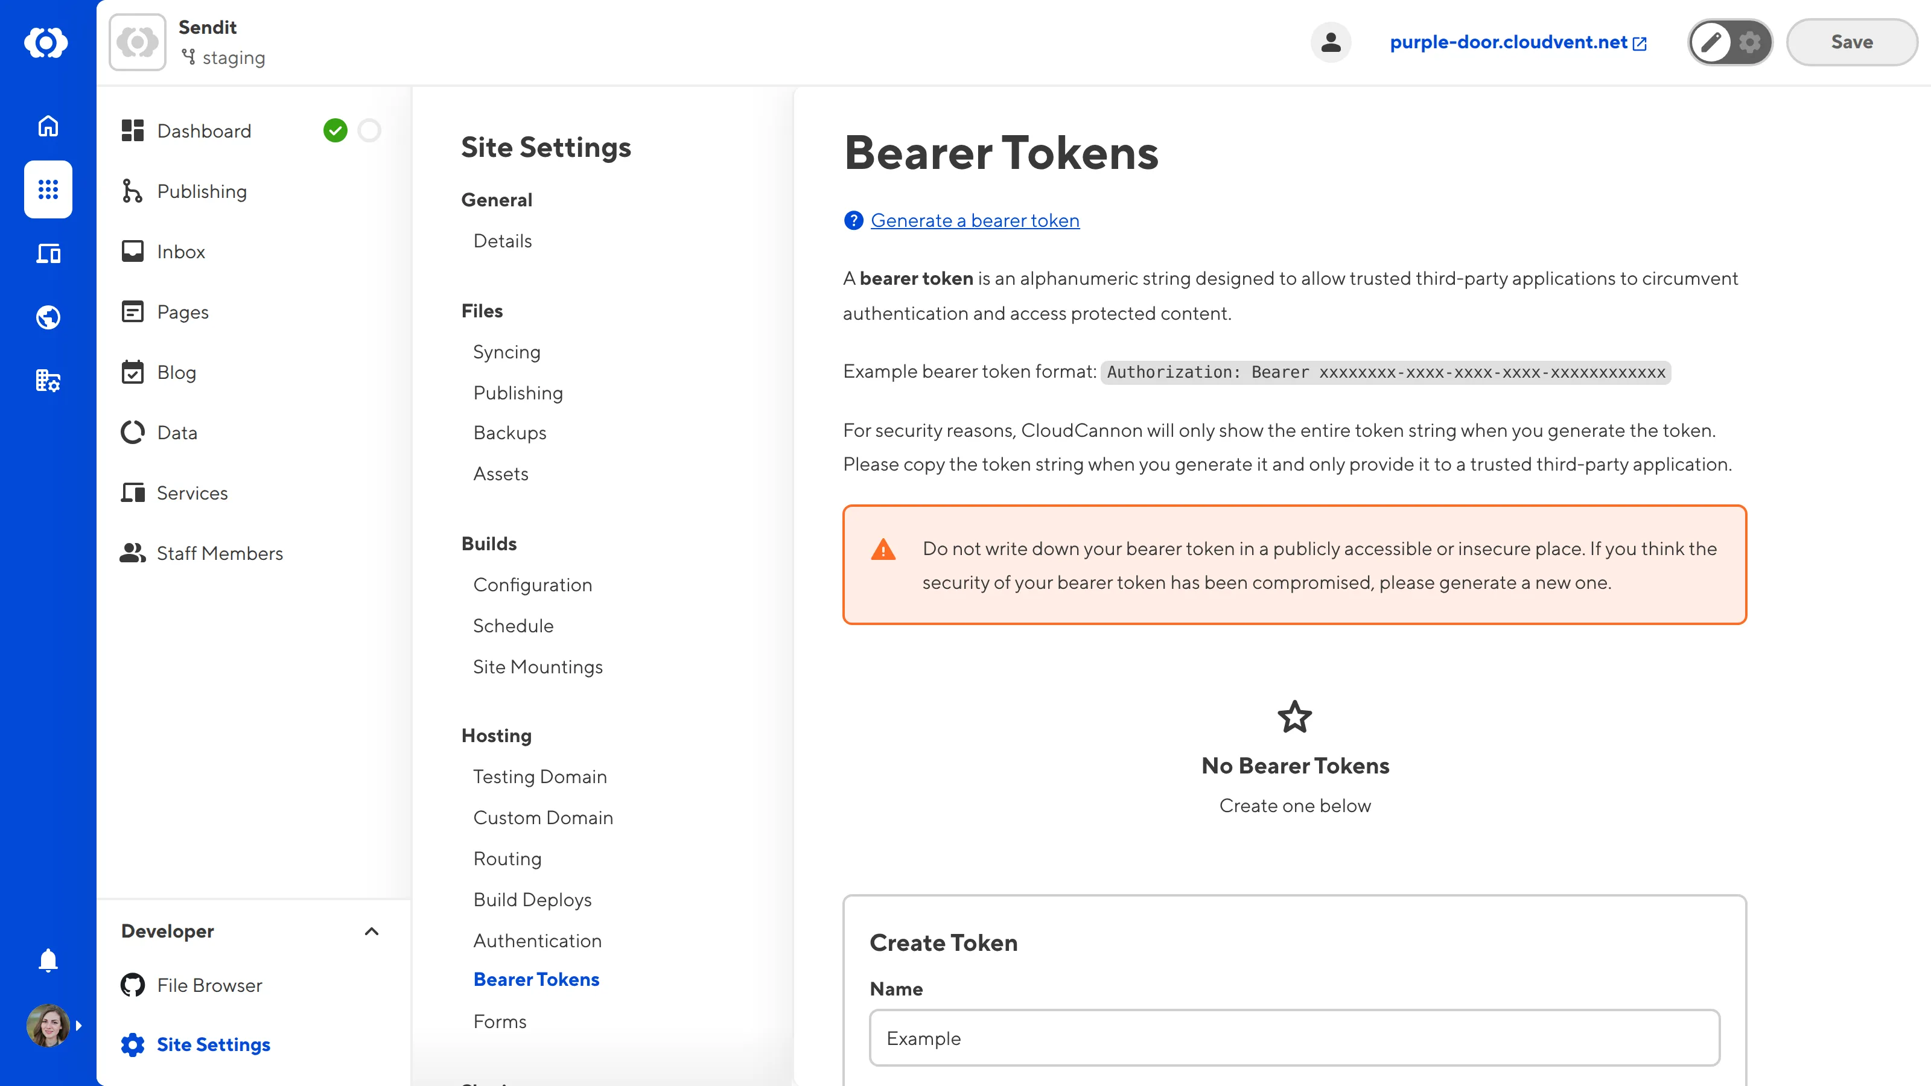This screenshot has height=1086, width=1931.
Task: Toggle the green checkmark next to Dashboard
Action: point(336,130)
